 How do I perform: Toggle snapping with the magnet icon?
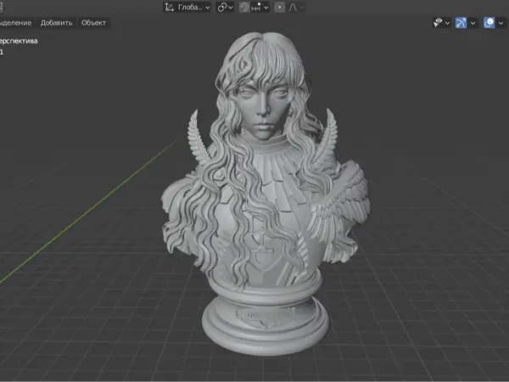click(243, 7)
